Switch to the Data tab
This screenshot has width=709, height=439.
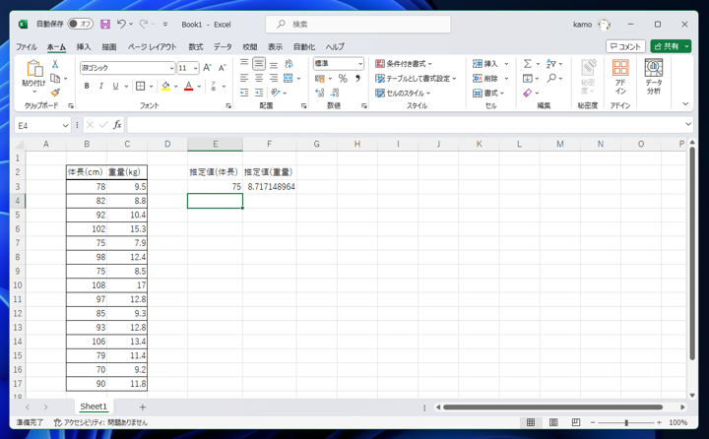pos(223,46)
